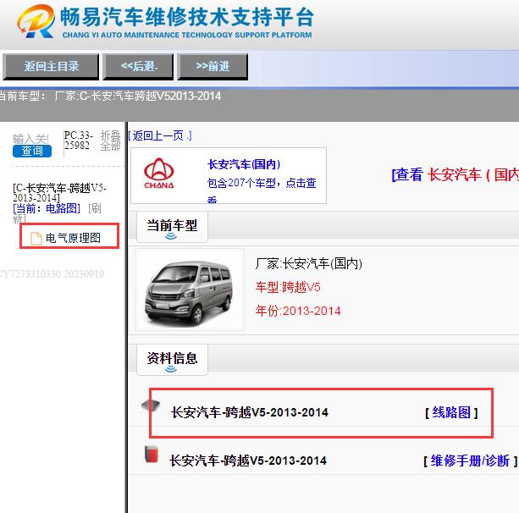Select the [当前：电路图] link in sidebar
This screenshot has height=513, width=519.
[47, 208]
